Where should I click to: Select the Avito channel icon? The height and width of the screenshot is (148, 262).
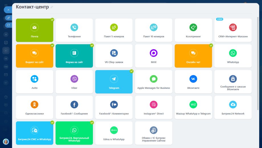coord(34,79)
